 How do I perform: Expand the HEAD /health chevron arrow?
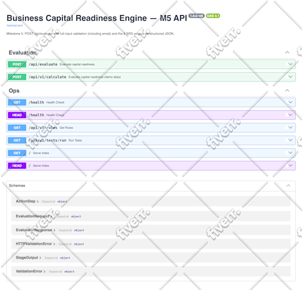291,115
